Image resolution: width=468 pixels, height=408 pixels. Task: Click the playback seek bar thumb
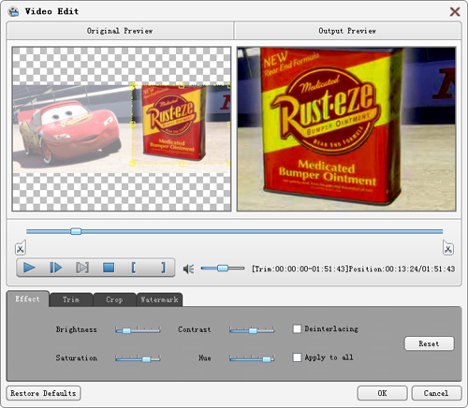pyautogui.click(x=76, y=231)
